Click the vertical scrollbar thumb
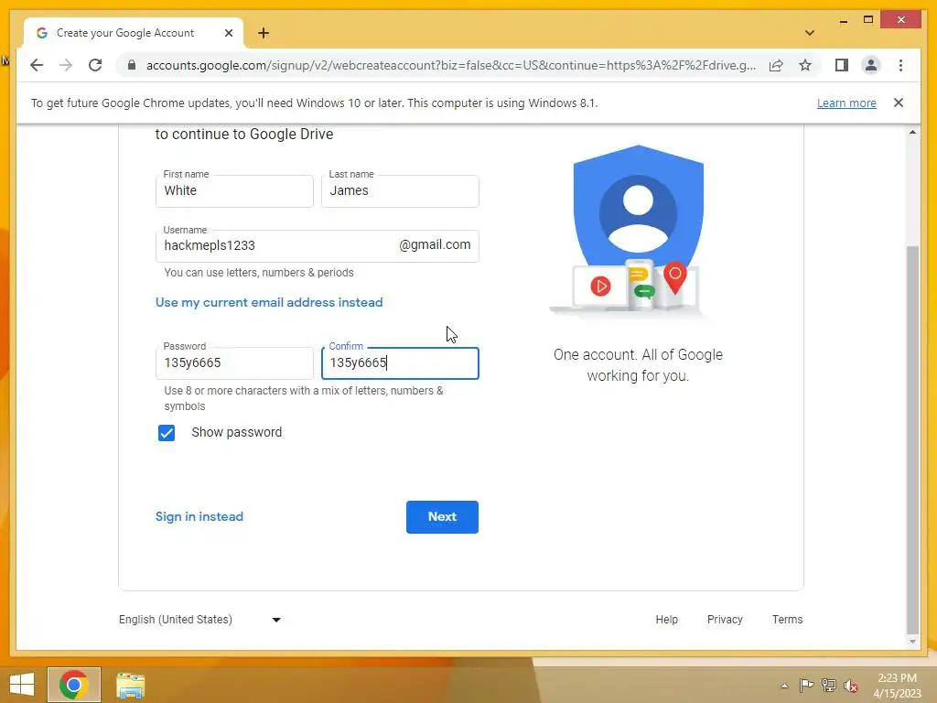The height and width of the screenshot is (703, 937). coord(912,439)
